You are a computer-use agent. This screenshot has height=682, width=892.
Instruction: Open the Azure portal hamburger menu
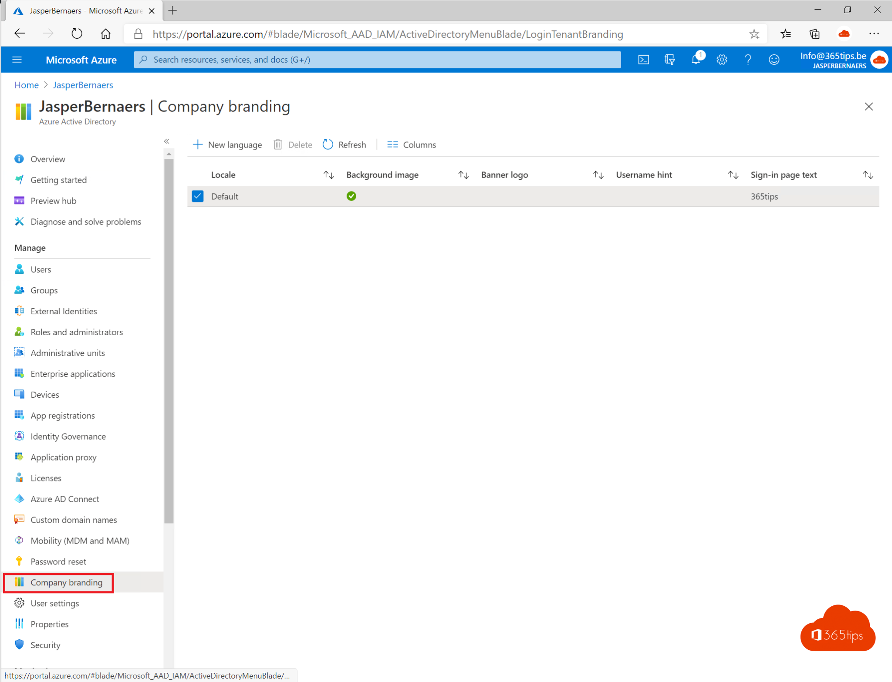coord(17,60)
